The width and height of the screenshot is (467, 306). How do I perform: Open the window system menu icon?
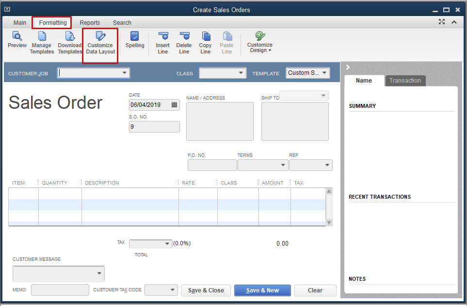tap(7, 9)
